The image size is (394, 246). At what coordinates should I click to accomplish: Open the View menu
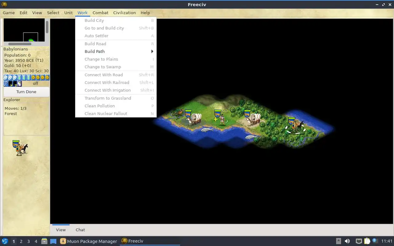[37, 13]
